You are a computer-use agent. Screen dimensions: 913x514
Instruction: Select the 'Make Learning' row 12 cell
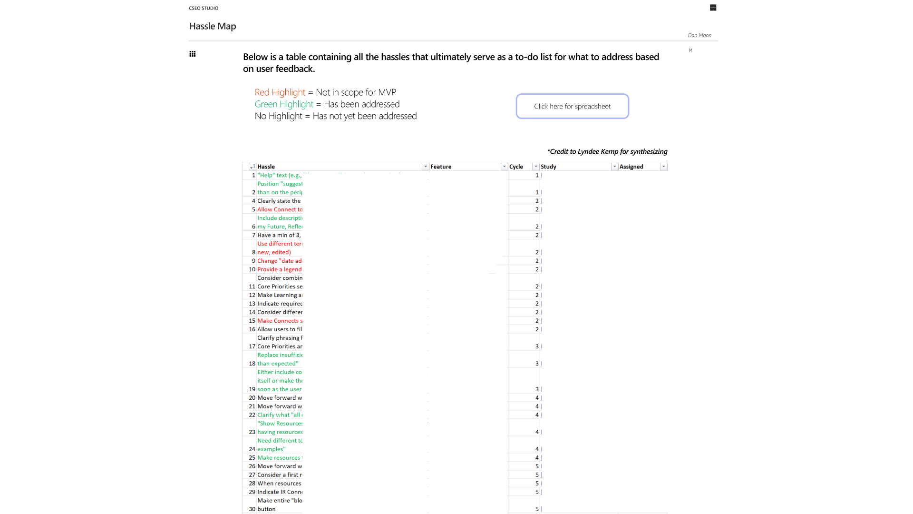280,295
